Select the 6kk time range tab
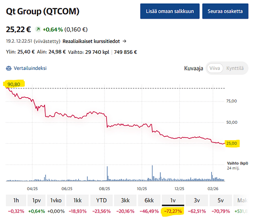The width and height of the screenshot is (256, 217). (x=149, y=201)
